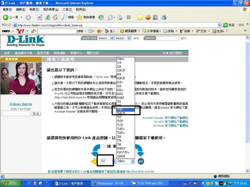Click the round blue go! button
This screenshot has height=187, width=250.
141,161
